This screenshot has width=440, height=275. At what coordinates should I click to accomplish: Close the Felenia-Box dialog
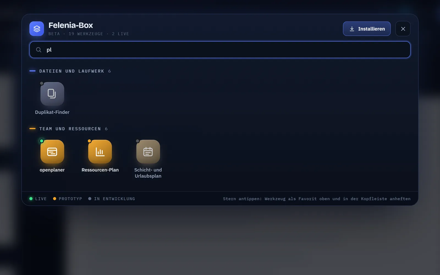point(403,29)
